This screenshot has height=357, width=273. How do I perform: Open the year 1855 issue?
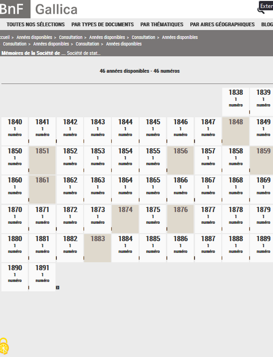[153, 160]
